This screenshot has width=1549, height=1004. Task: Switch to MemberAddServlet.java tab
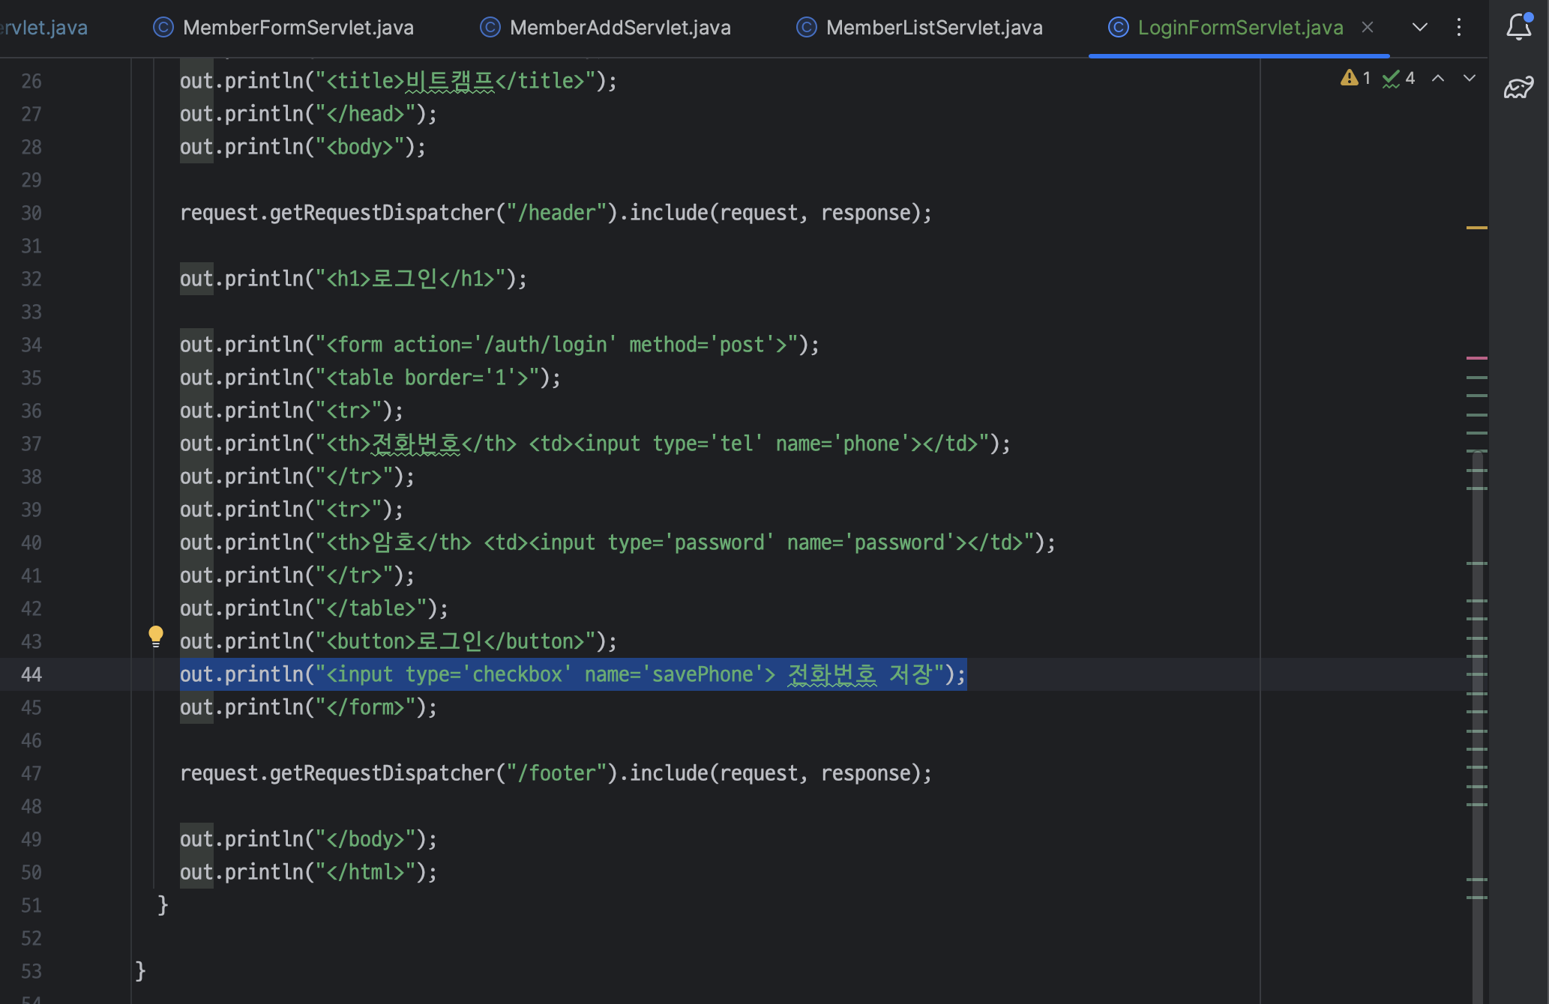pyautogui.click(x=619, y=28)
